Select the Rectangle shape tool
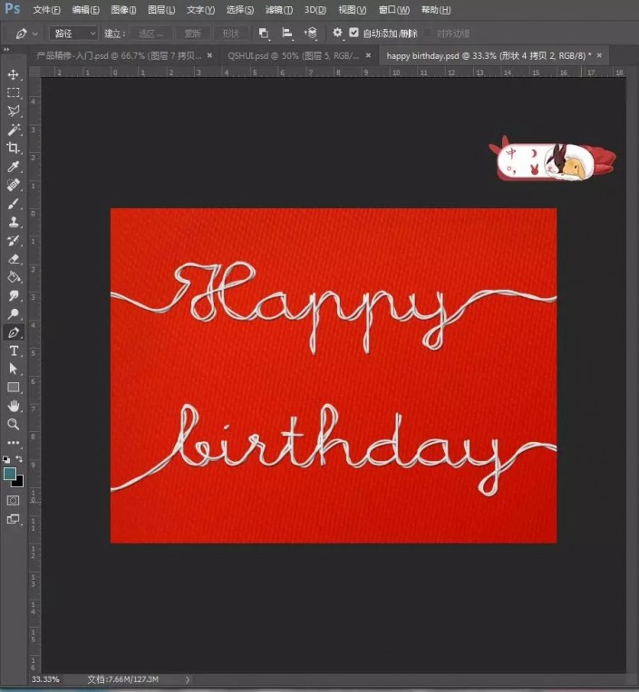The image size is (639, 692). pos(14,388)
